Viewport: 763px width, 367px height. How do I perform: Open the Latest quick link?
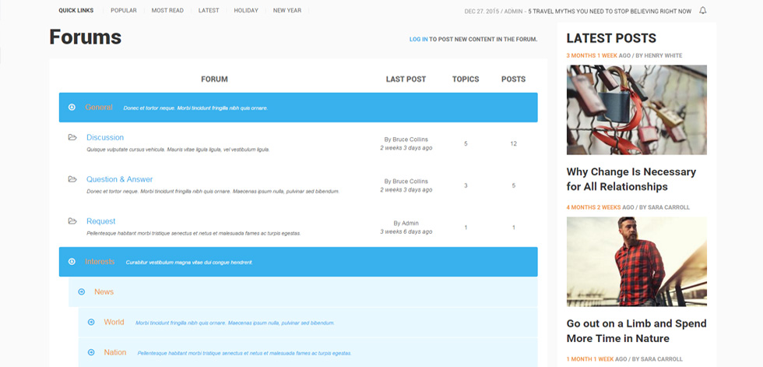tap(209, 10)
